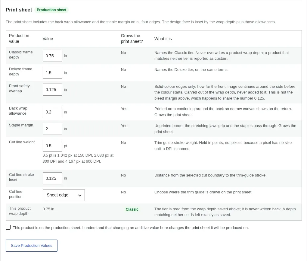Focus the Classic frame depth field
Viewport: 307px width, 261px height.
[x=52, y=56]
